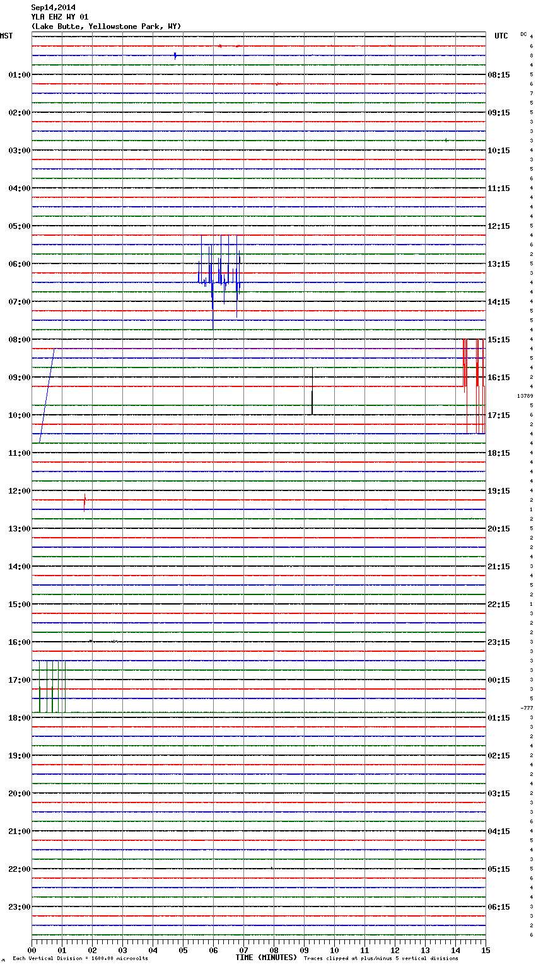Select minute tick label 00 on bottom axis
Image resolution: width=536 pixels, height=967 pixels.
(x=32, y=951)
